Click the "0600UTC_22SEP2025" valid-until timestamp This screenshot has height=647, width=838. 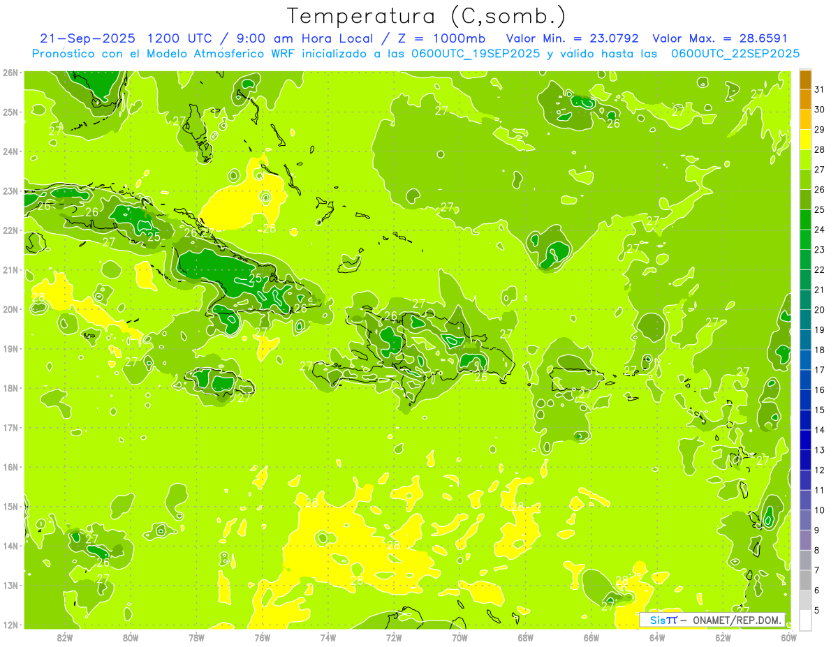coord(735,53)
